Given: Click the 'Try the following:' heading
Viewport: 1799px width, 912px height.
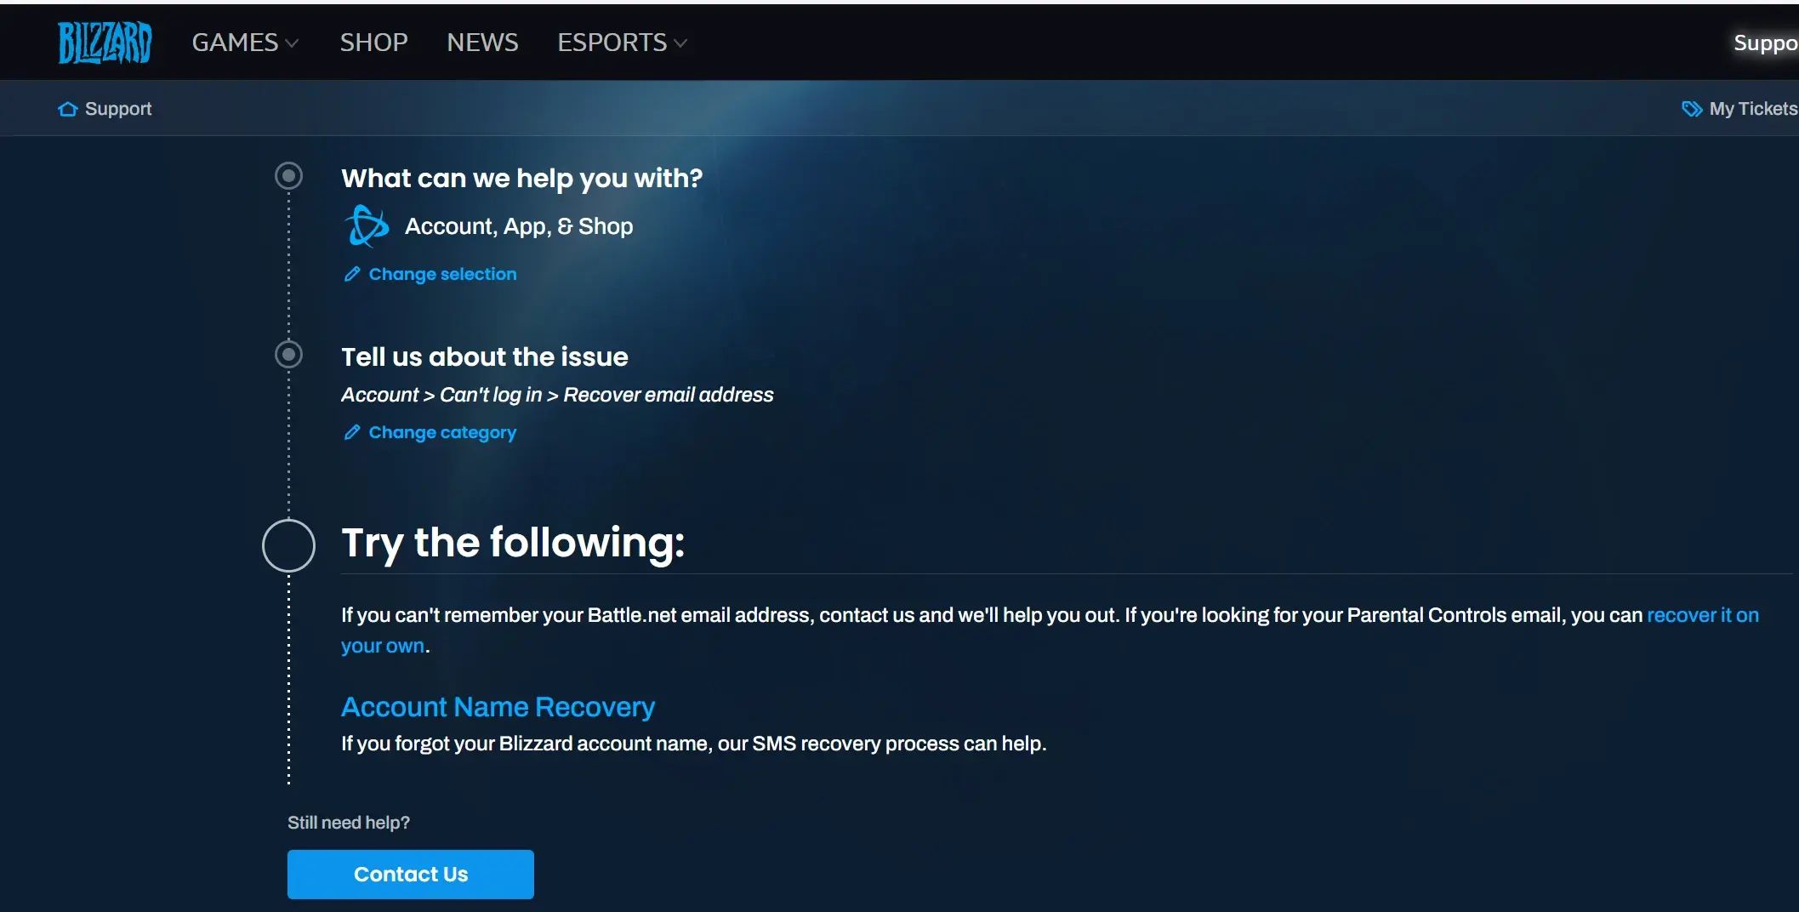Looking at the screenshot, I should point(513,543).
